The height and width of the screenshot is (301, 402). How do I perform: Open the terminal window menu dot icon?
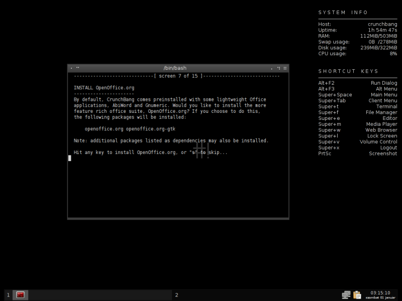point(71,68)
